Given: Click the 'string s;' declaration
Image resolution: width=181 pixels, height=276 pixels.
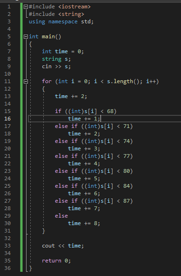Looking at the screenshot, I should 56,59.
